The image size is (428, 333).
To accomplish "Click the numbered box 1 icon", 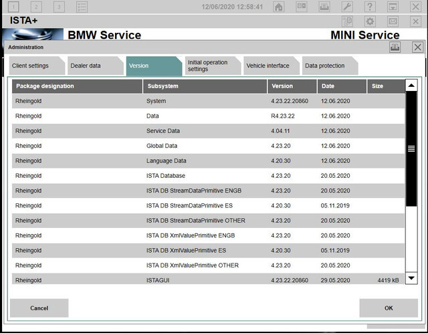I will 13,7.
